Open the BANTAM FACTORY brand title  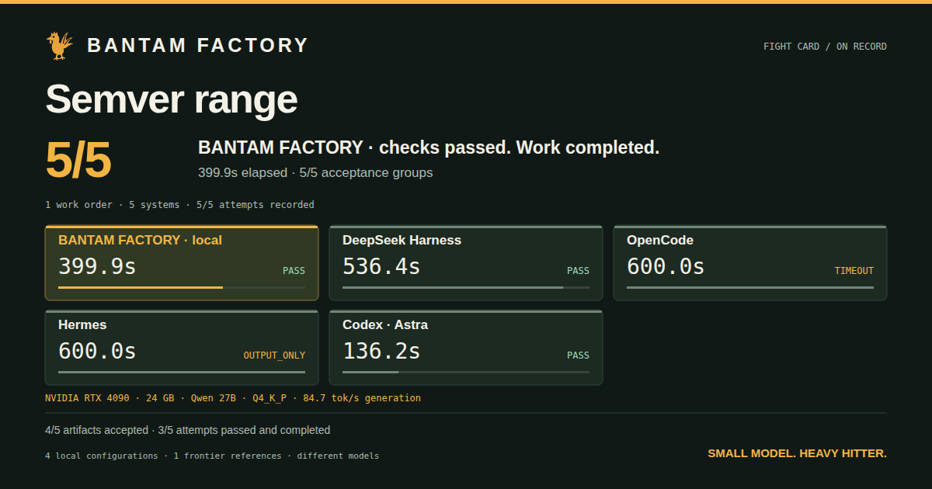(198, 46)
